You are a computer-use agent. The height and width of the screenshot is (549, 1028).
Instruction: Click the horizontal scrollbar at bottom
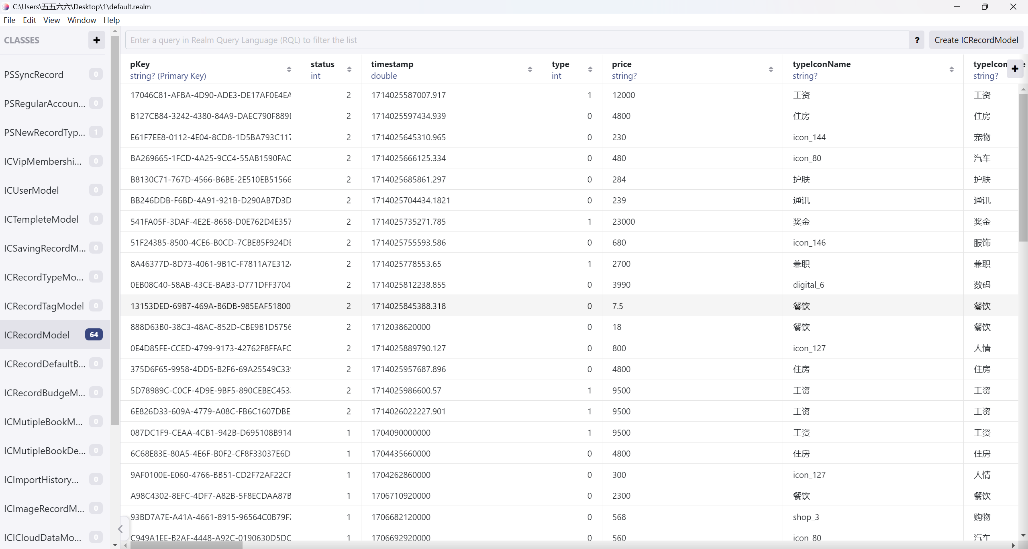186,545
